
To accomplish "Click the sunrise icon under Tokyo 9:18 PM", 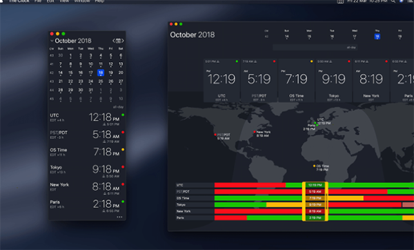I will tap(104, 176).
